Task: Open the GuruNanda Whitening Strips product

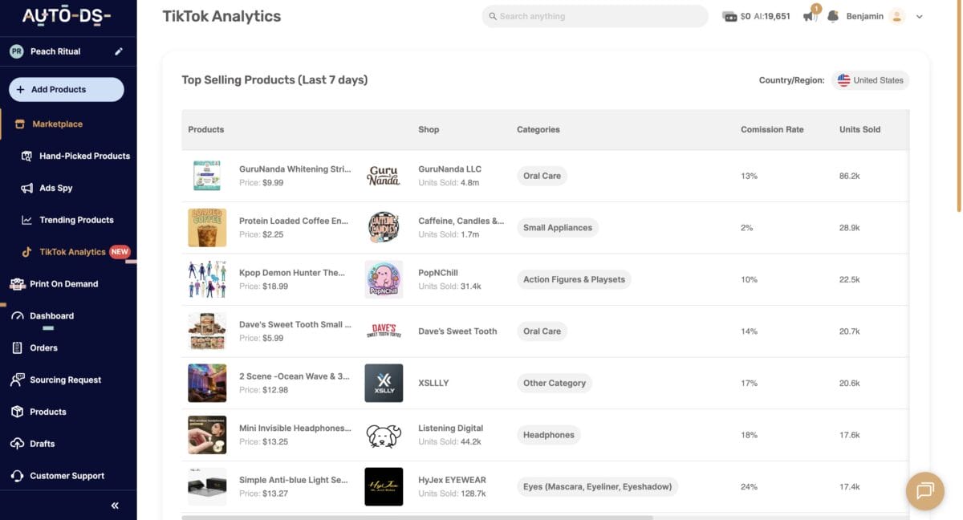Action: 296,169
